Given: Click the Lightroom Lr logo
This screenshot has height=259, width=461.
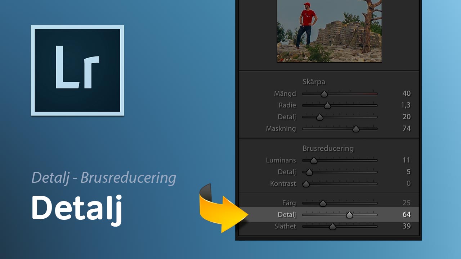Looking at the screenshot, I should click(77, 70).
